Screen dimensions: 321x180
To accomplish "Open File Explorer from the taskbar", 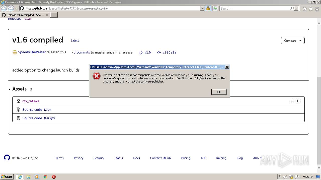I will [x=28, y=177].
